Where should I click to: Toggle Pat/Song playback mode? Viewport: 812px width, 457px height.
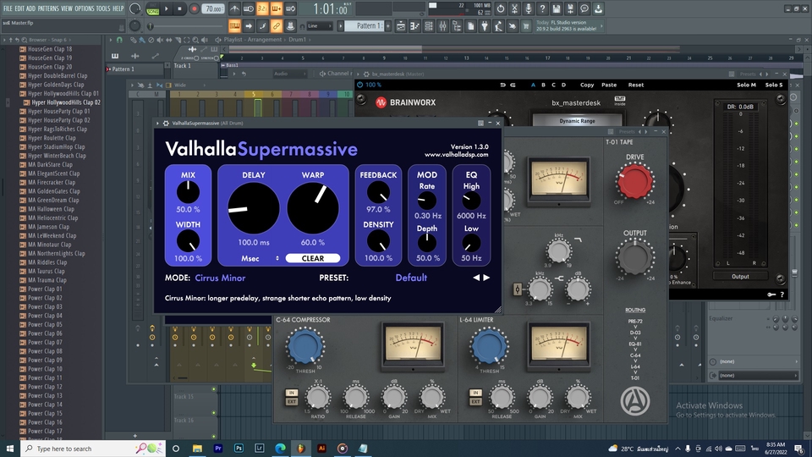tap(153, 8)
